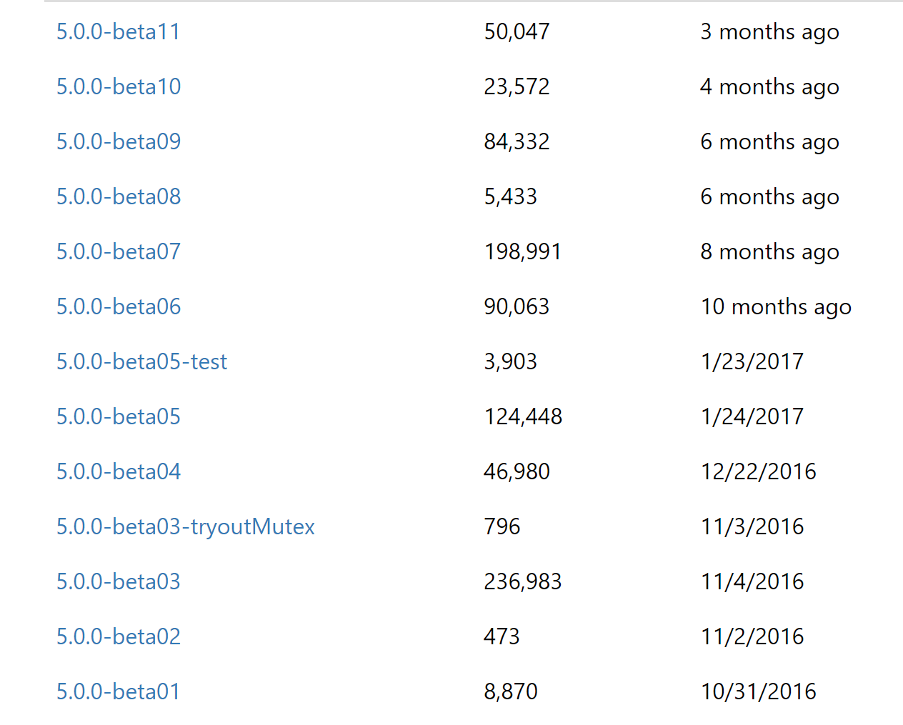
Task: Click the 10/31/2016 upload date
Action: (x=759, y=691)
